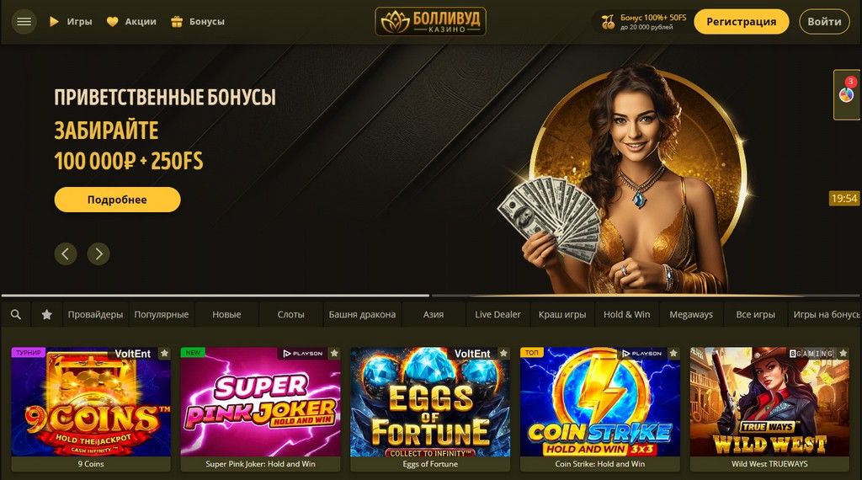
Task: Click the search magnifier icon
Action: click(x=16, y=314)
